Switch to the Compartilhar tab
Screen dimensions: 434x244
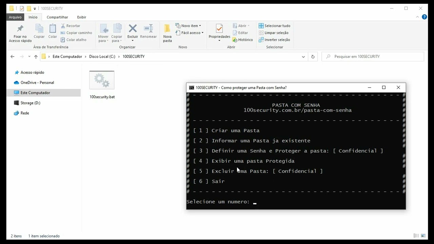(x=57, y=17)
